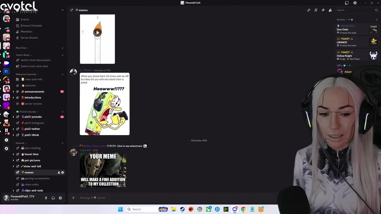This screenshot has width=381, height=214.
Task: Open the Members list in sidebar
Action: [26, 32]
